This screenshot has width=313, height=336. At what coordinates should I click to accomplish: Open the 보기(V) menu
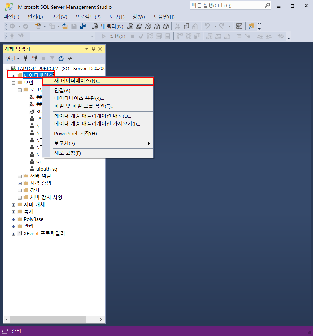click(59, 17)
